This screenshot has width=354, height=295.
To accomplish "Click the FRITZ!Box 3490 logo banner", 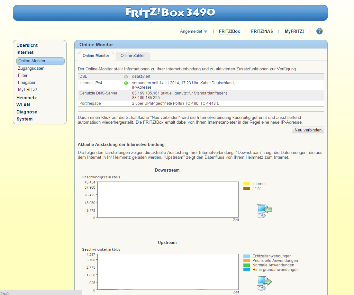I will click(x=170, y=13).
